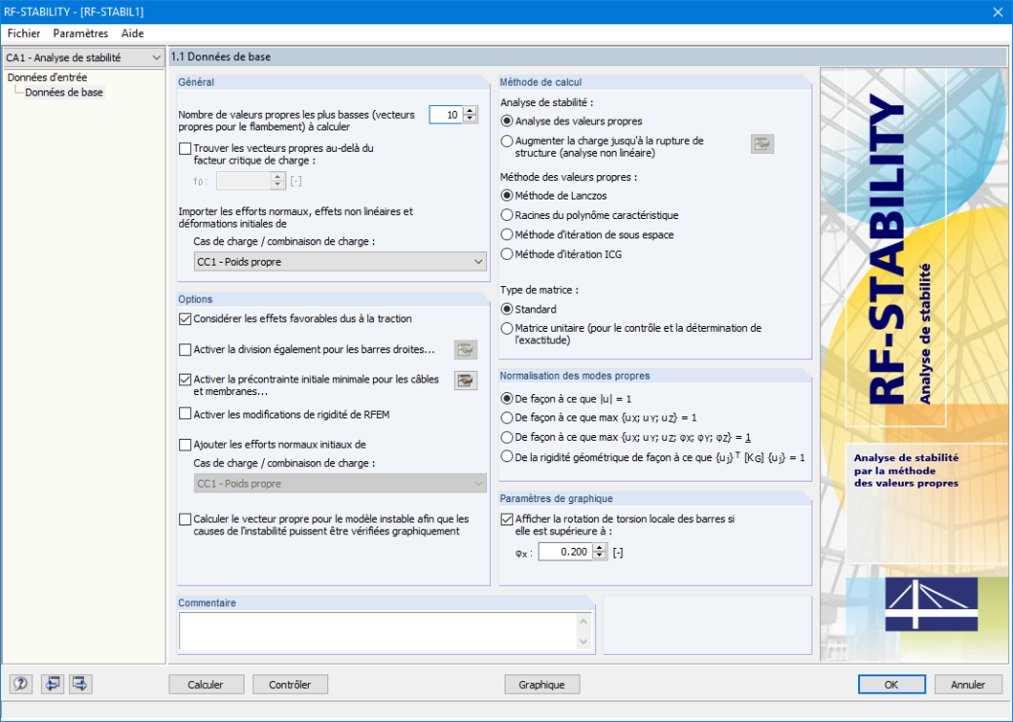
Task: Click the φx field showing 0.200
Action: click(566, 552)
